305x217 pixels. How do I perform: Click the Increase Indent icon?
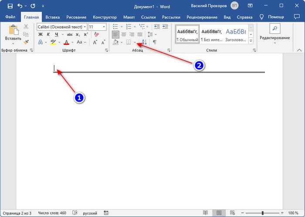[165, 27]
